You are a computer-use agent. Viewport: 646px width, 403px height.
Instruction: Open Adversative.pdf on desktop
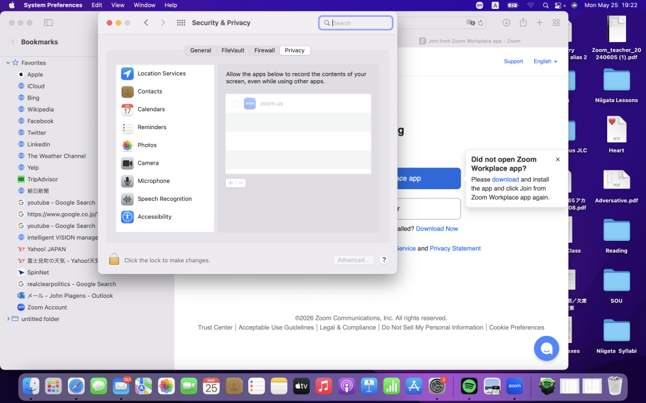616,186
